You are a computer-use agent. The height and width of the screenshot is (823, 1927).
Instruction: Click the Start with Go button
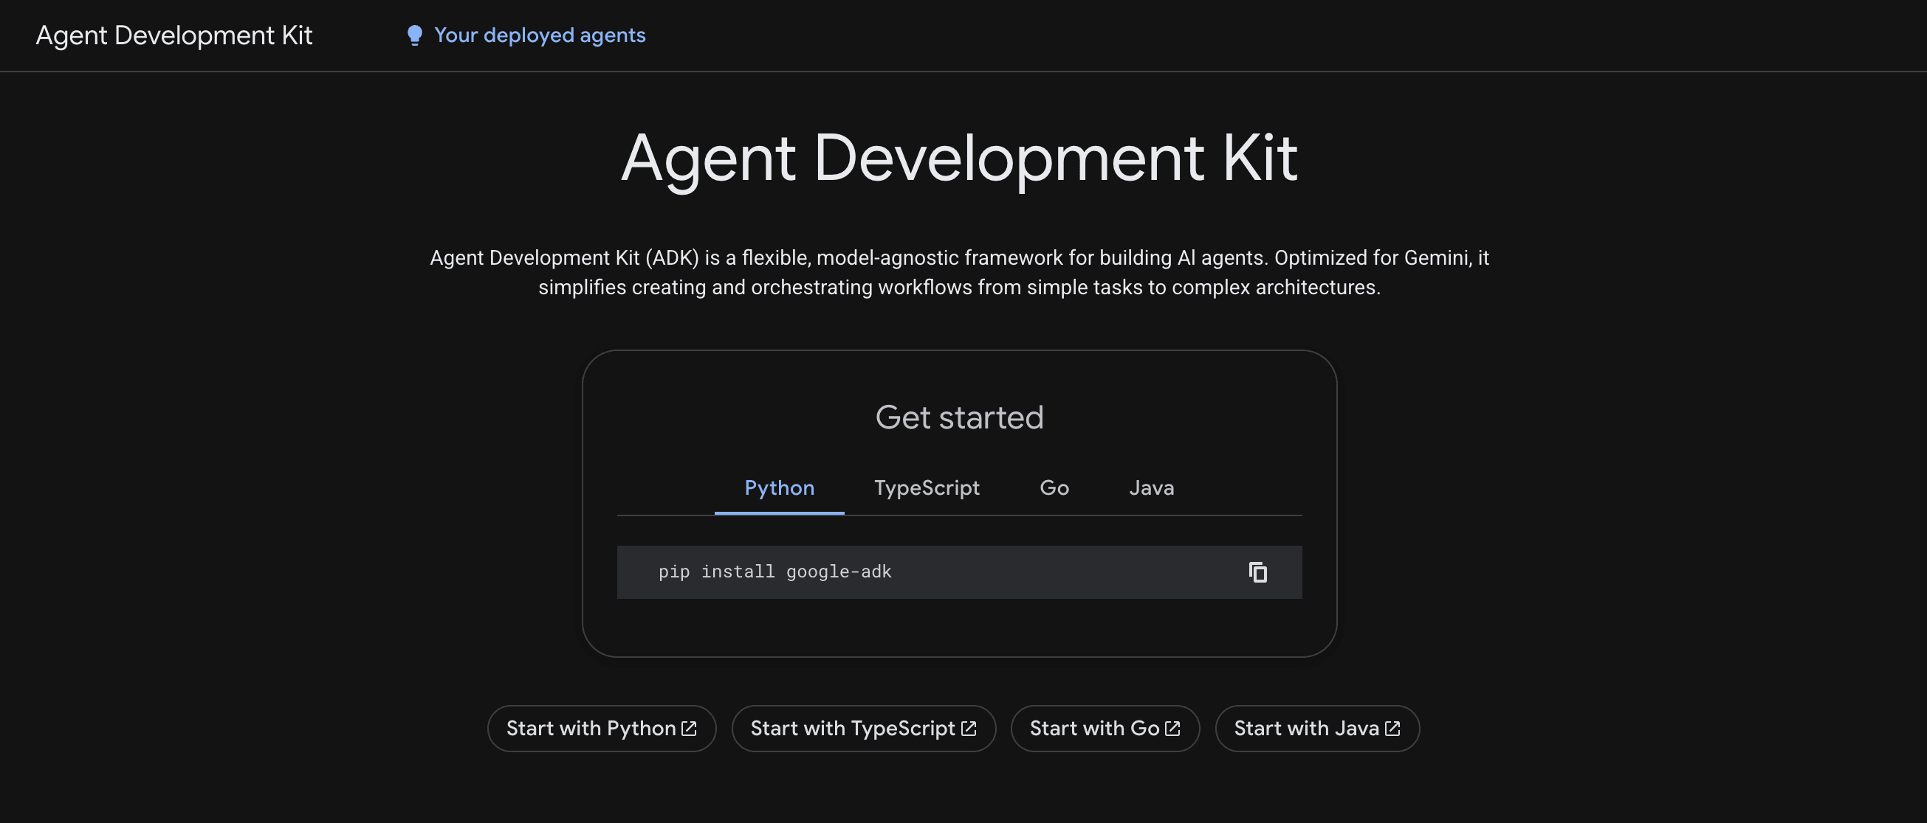point(1105,728)
